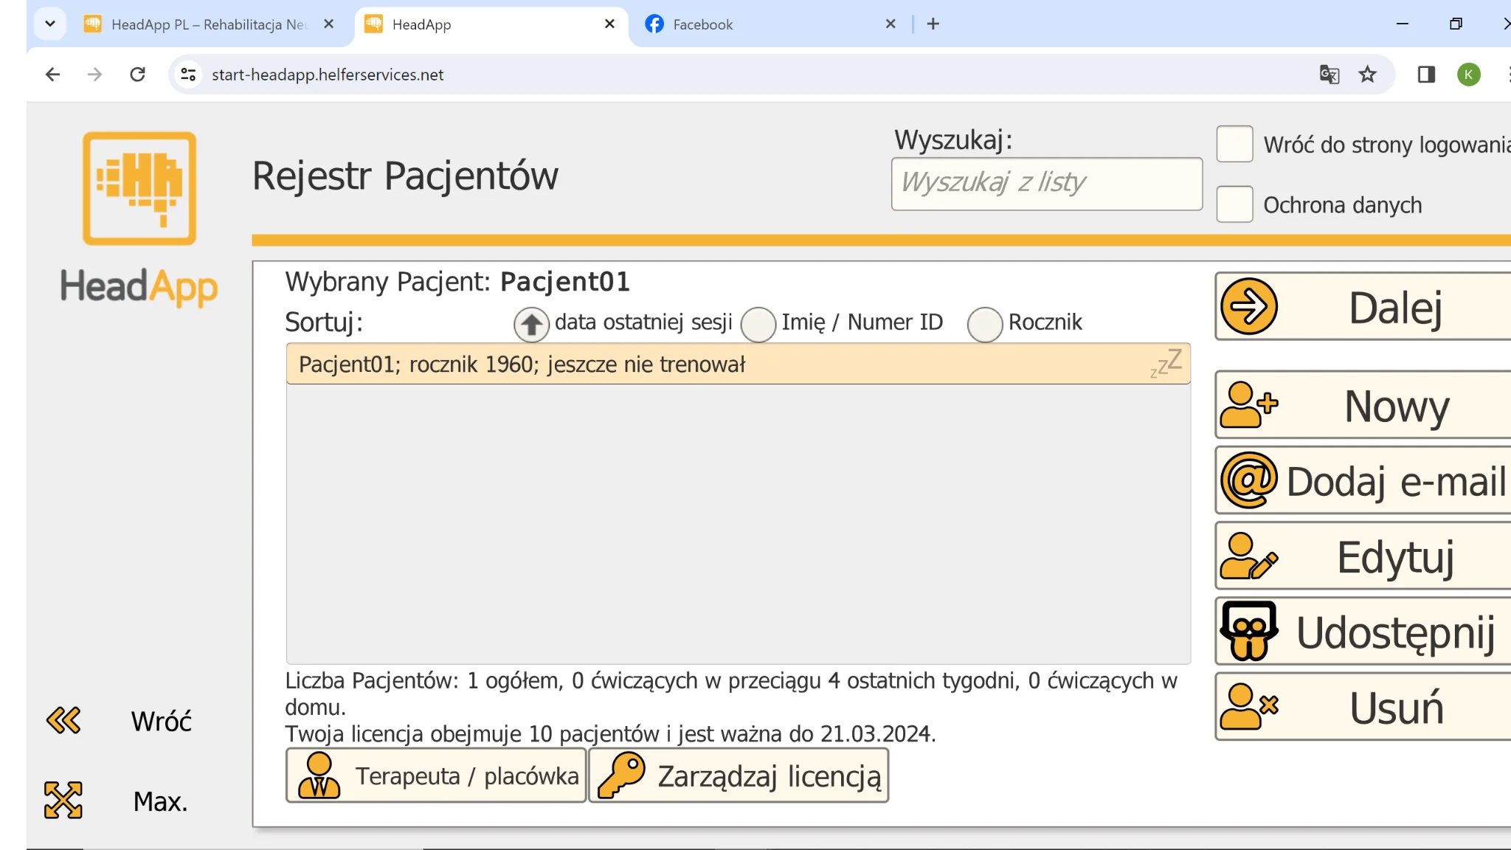
Task: Open the green K profile avatar
Action: (1469, 75)
